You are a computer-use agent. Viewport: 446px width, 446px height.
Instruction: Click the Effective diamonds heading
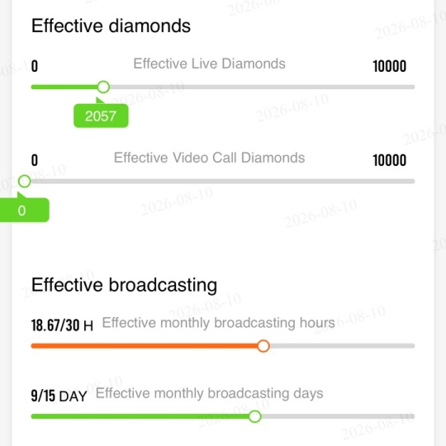pos(111,26)
